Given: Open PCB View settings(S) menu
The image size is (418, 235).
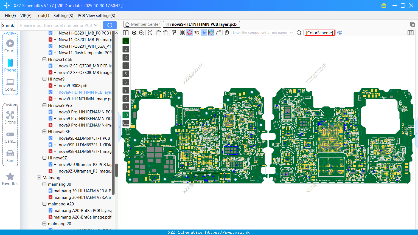Looking at the screenshot, I should [96, 16].
